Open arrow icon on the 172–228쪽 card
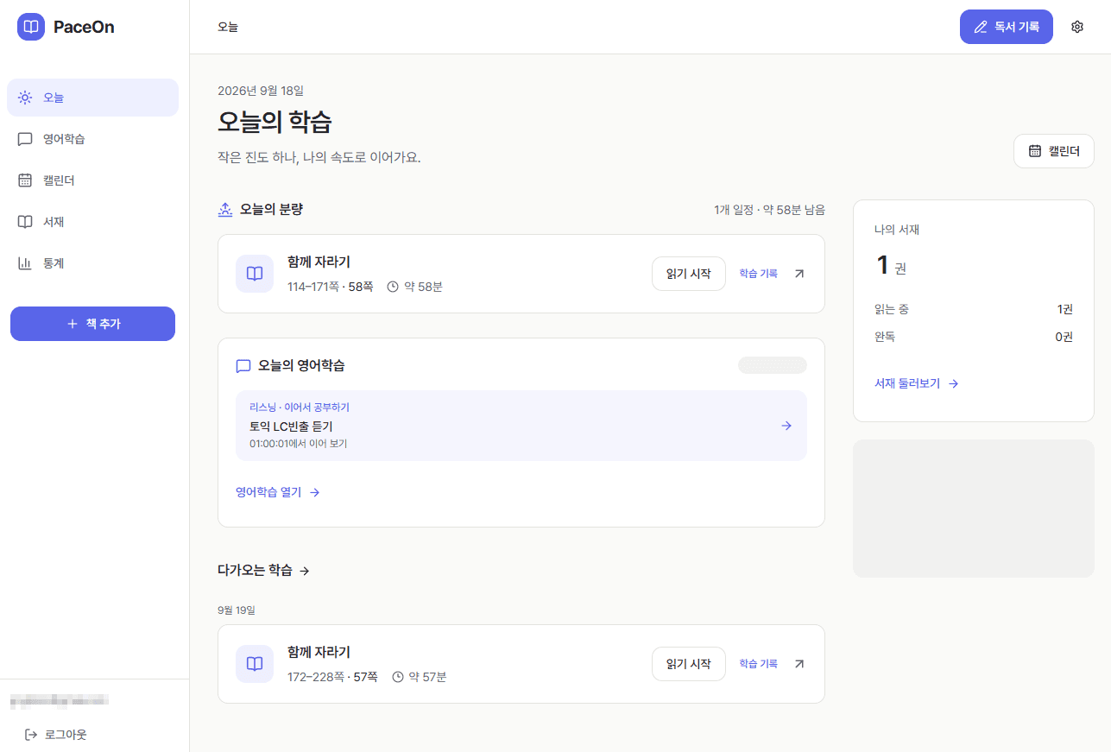 (799, 664)
